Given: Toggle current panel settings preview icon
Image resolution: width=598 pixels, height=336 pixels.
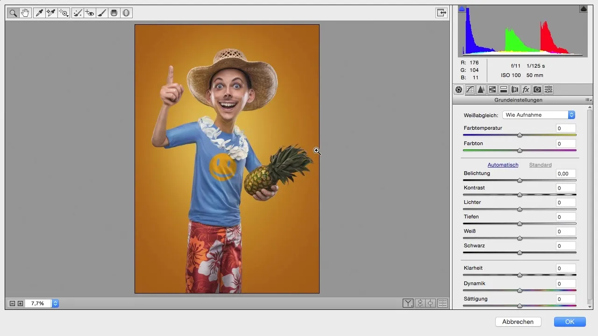Looking at the screenshot, I should tap(442, 303).
